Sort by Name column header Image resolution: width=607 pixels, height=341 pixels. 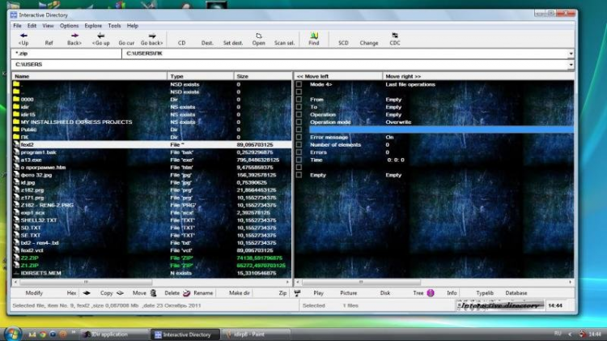(89, 76)
